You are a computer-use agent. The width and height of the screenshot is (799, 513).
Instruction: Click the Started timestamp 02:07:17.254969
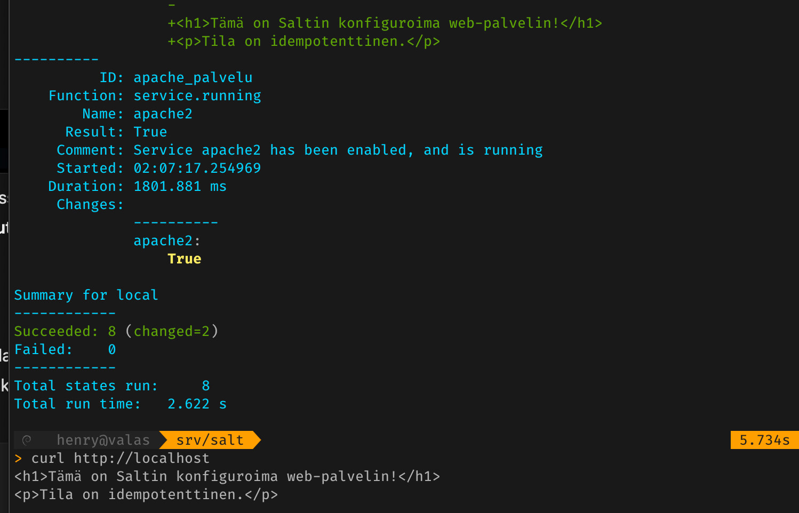click(x=197, y=168)
